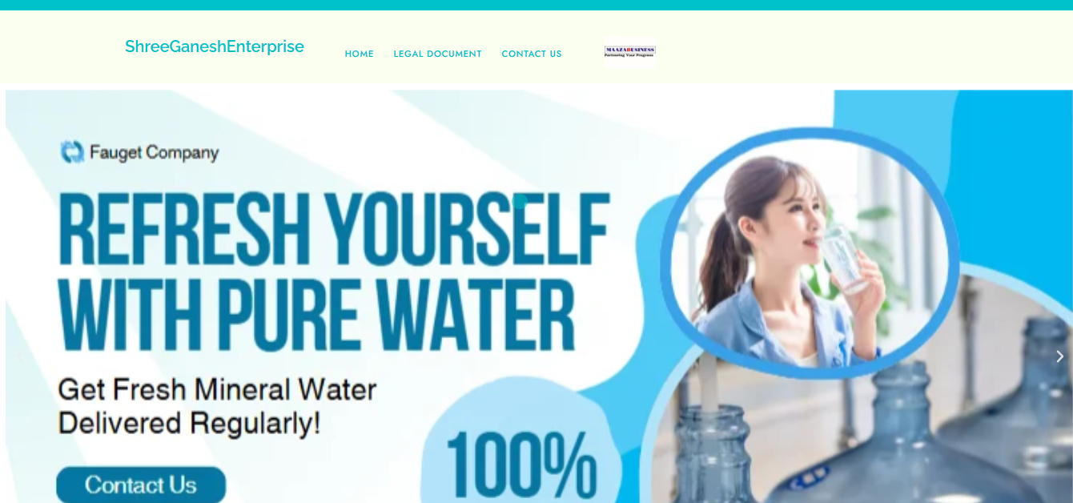The height and width of the screenshot is (503, 1073).
Task: Click the Get Fresh Mineral Water tagline
Action: coord(217,390)
